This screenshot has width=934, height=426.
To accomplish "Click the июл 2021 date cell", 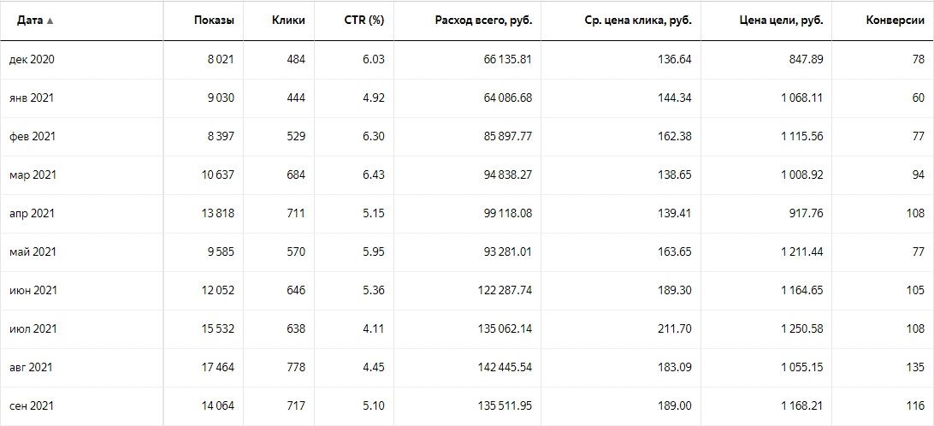I will (32, 328).
